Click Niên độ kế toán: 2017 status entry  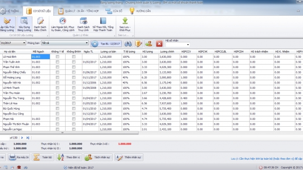[78, 168]
